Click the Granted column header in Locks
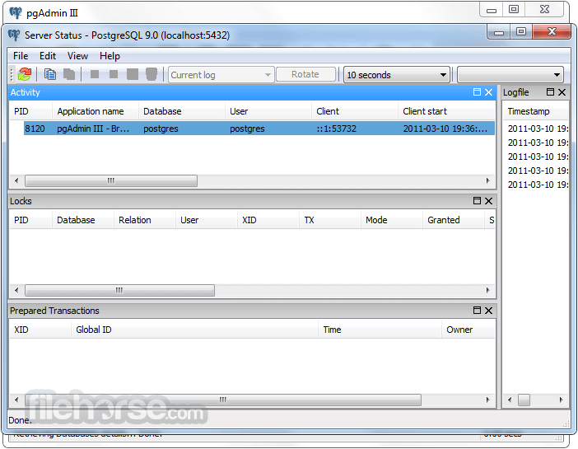This screenshot has width=578, height=449. coord(454,220)
